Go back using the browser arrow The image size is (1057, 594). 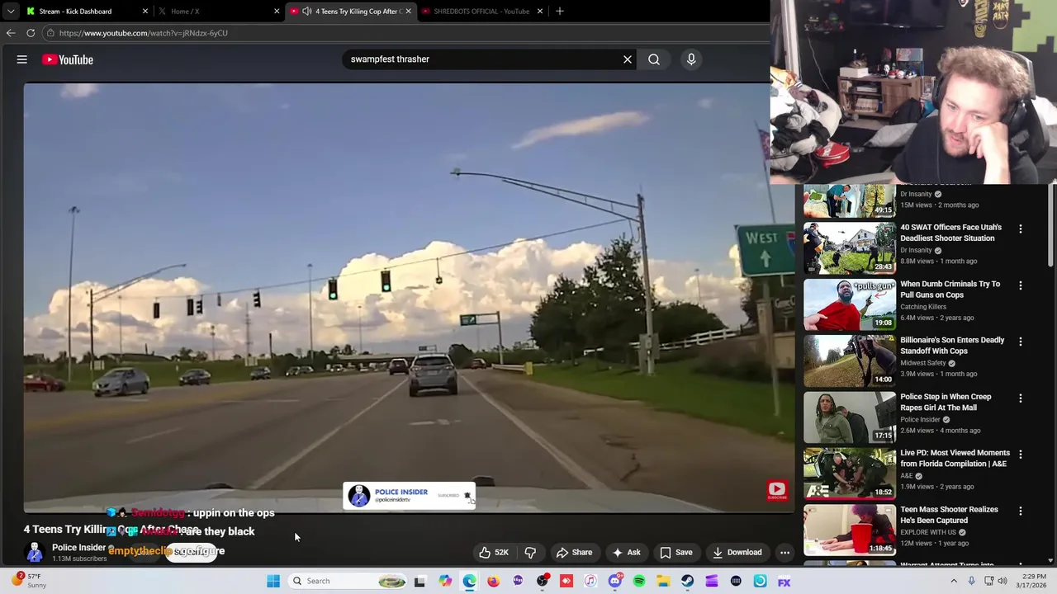point(11,33)
